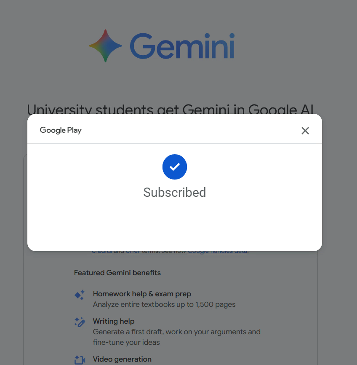
Task: Click the University students offer headline
Action: point(171,109)
